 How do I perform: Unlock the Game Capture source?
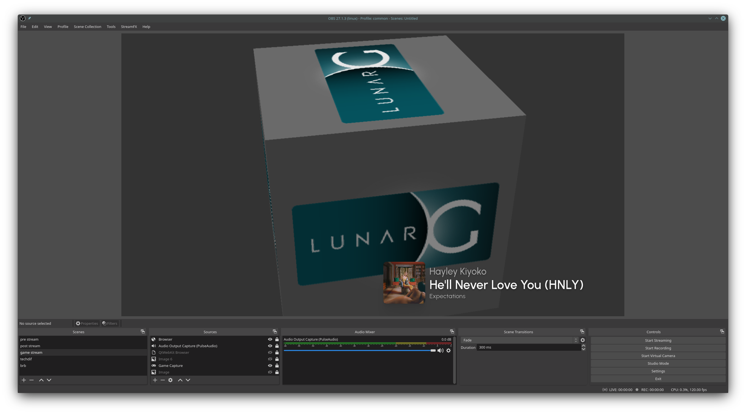point(277,366)
